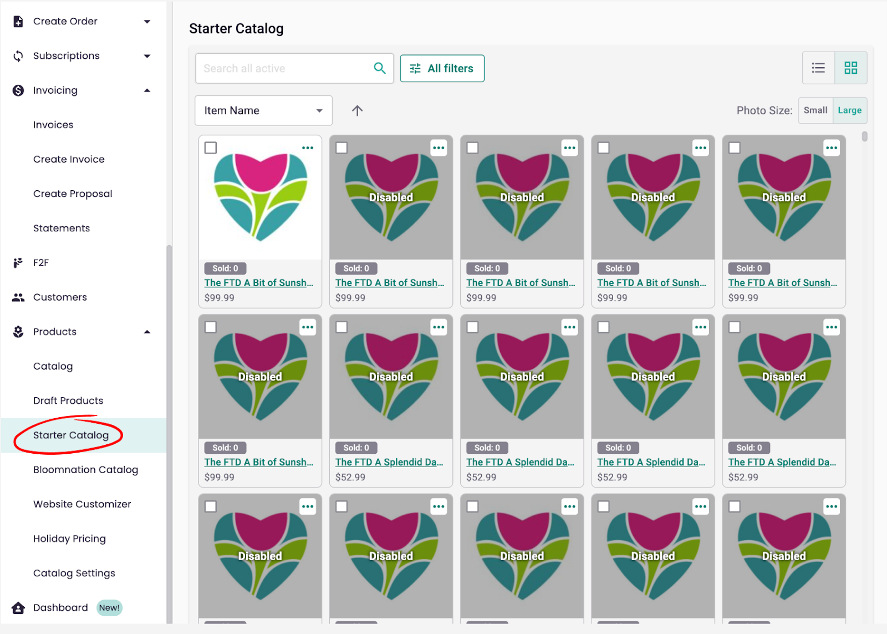Switch to grid view icon
This screenshot has height=634, width=887.
point(851,68)
